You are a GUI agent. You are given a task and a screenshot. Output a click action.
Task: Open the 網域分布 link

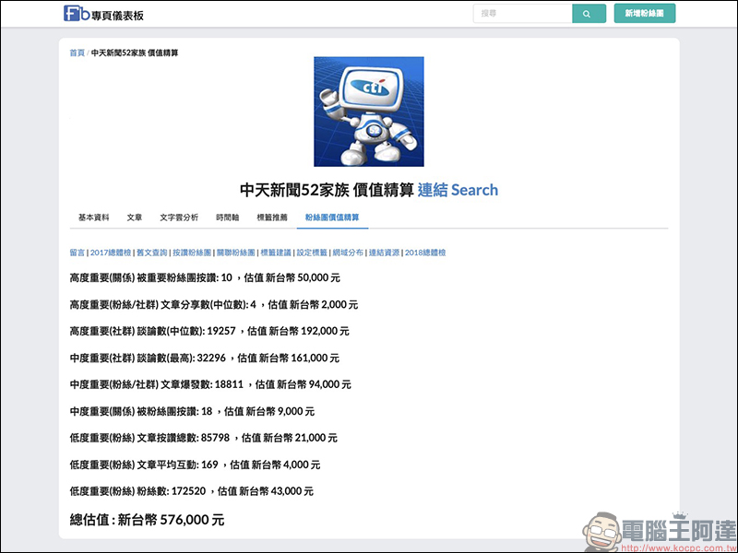348,253
